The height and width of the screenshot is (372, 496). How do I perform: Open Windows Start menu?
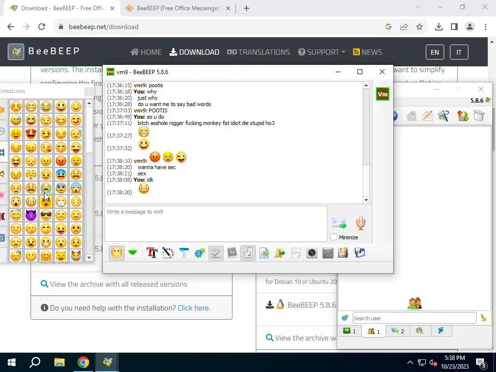12,362
